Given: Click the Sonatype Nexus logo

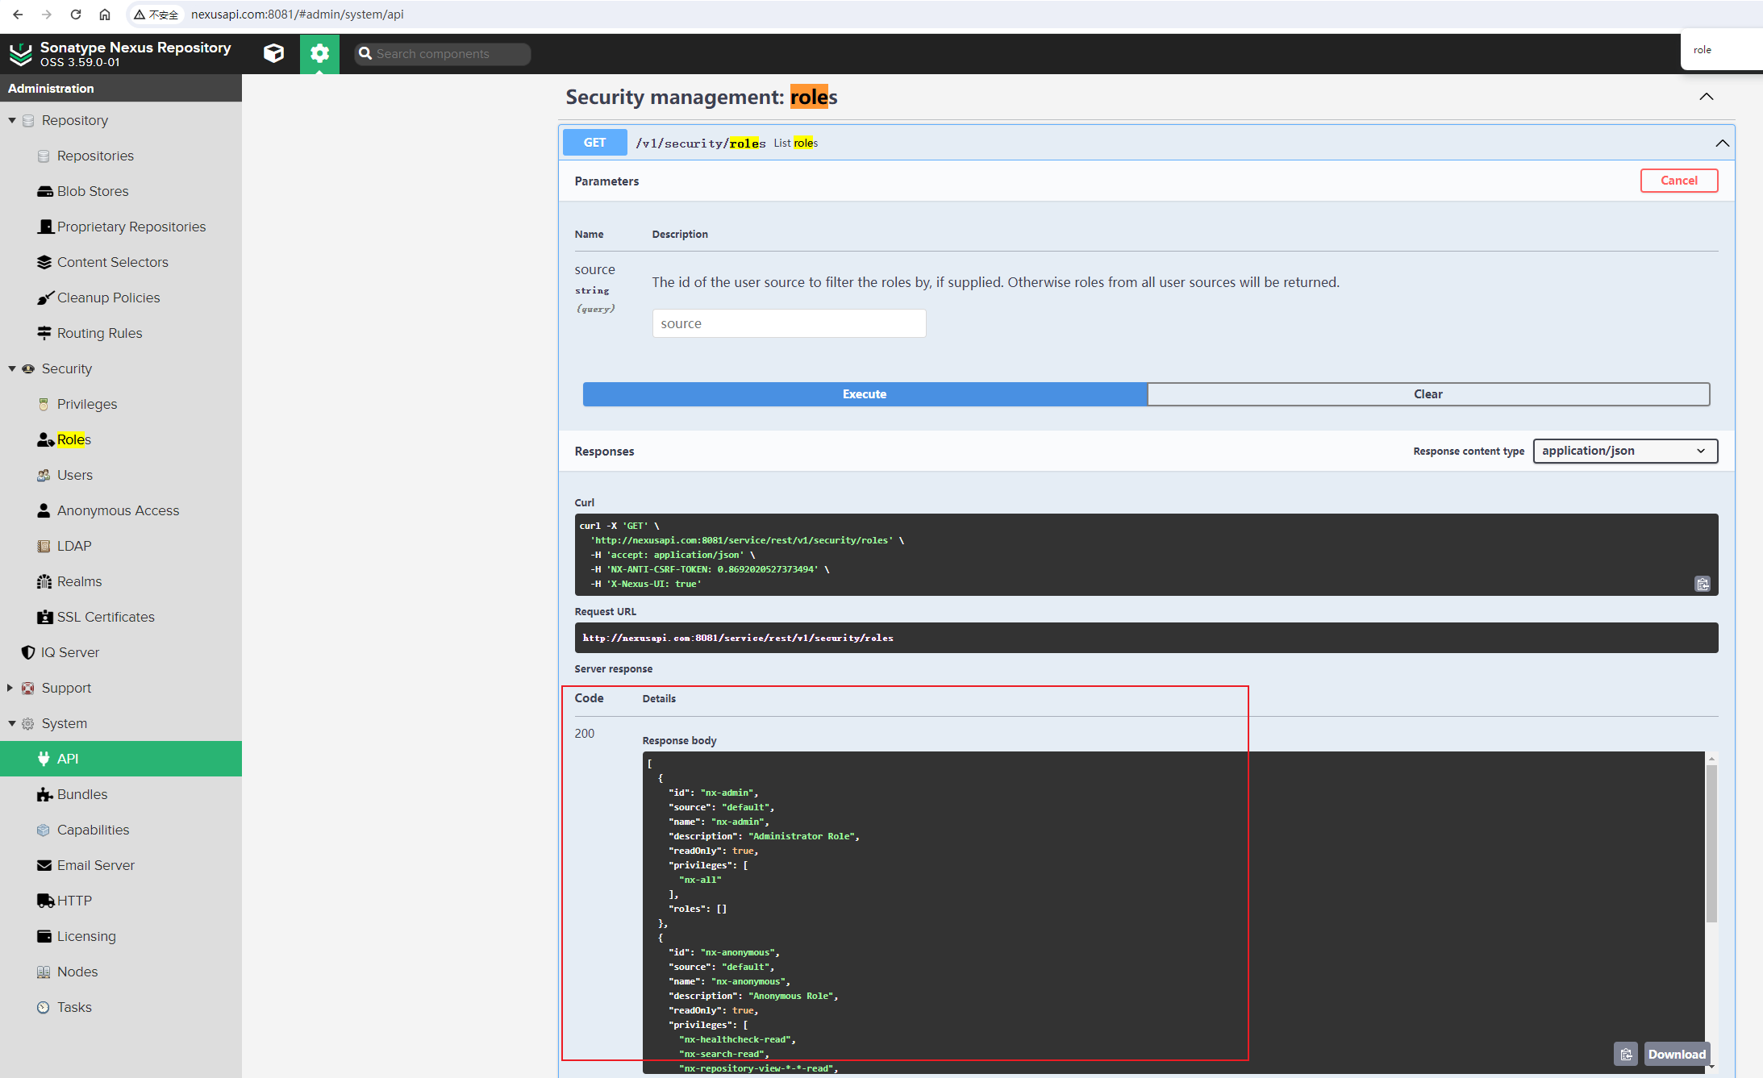Looking at the screenshot, I should pyautogui.click(x=20, y=53).
